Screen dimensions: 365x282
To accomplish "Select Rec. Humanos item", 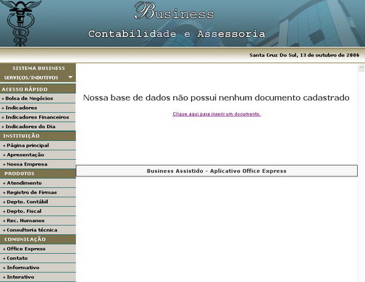I will click(x=38, y=221).
